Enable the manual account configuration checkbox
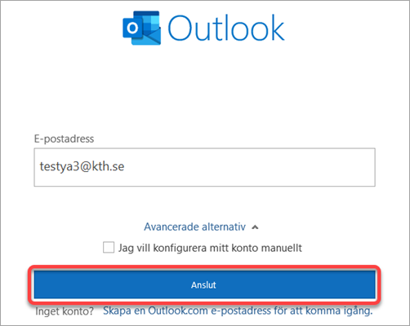 click(x=109, y=248)
